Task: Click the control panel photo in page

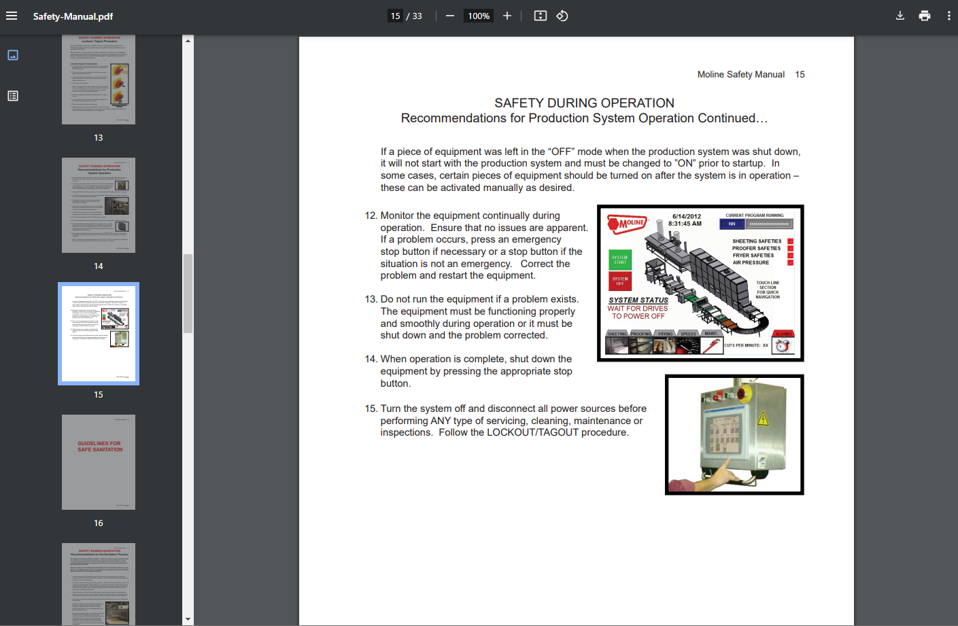Action: pyautogui.click(x=734, y=434)
